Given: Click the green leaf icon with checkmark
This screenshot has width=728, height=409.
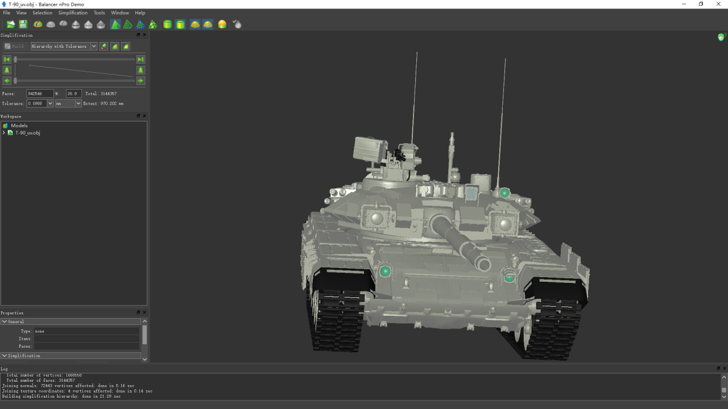Looking at the screenshot, I should (126, 46).
